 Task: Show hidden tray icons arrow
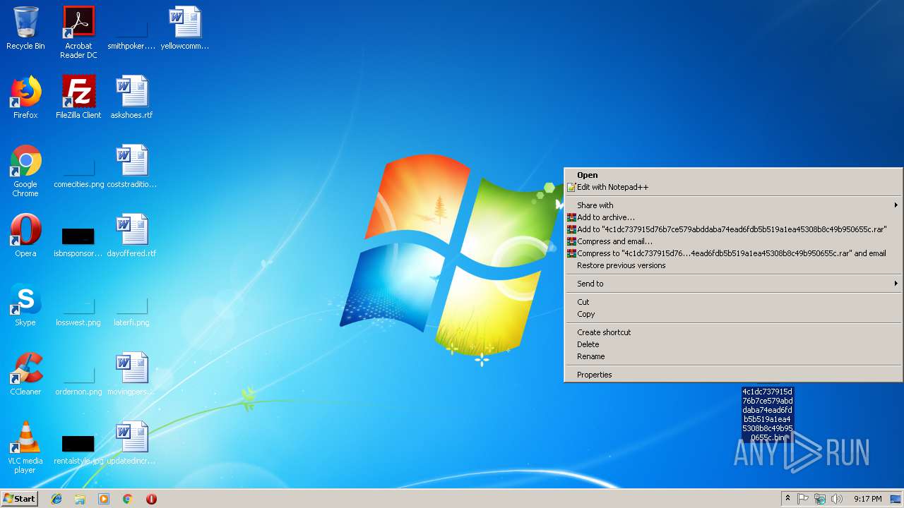click(787, 499)
